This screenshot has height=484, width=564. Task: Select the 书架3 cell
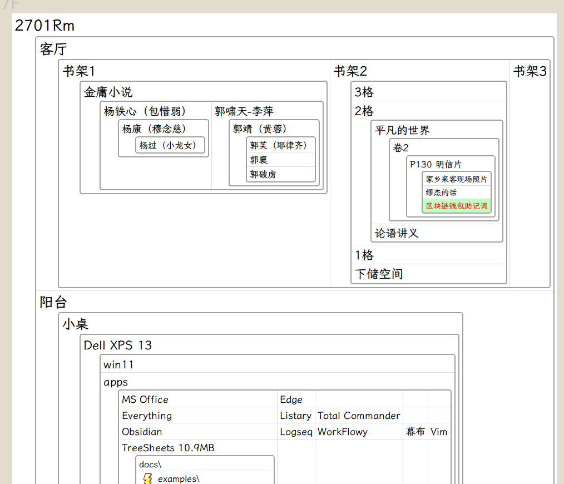click(530, 71)
